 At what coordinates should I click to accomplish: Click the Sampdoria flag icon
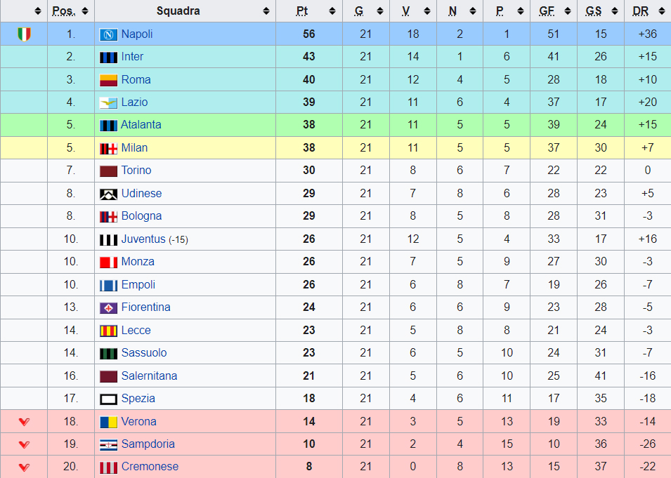point(108,445)
